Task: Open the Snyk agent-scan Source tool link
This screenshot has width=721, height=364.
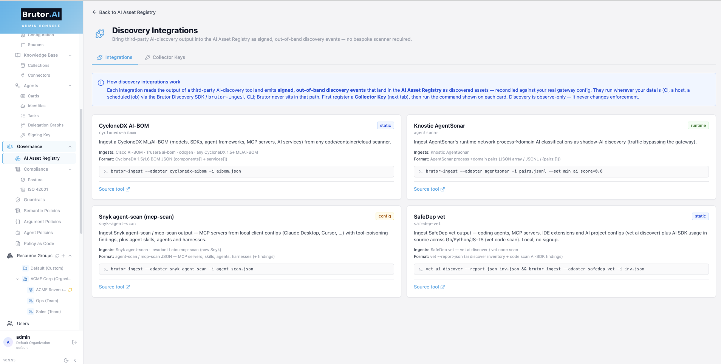Action: click(x=114, y=287)
